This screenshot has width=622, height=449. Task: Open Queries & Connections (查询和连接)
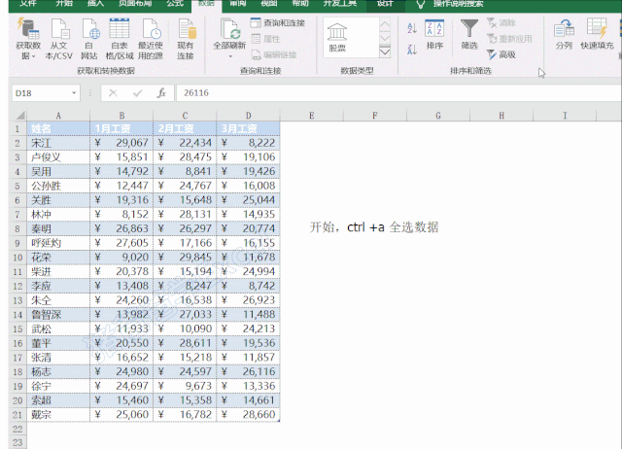277,23
